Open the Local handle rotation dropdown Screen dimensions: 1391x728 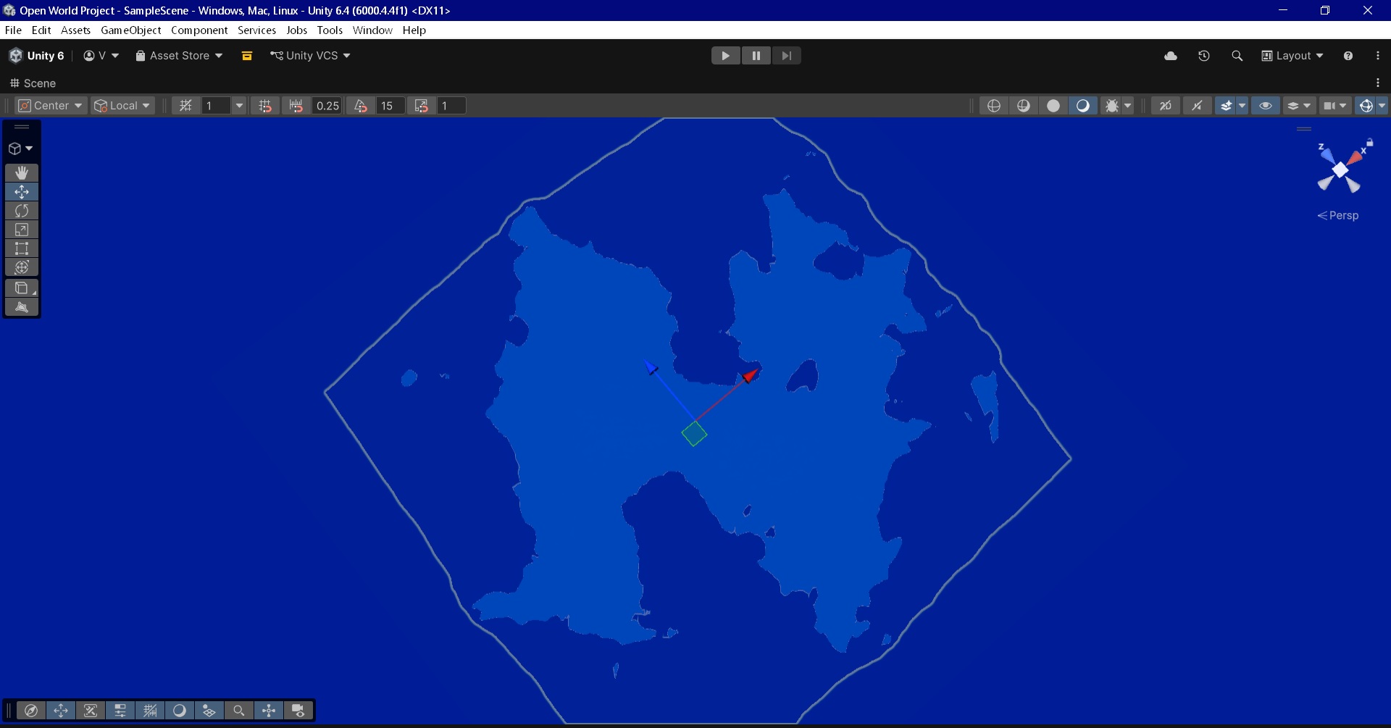point(122,106)
